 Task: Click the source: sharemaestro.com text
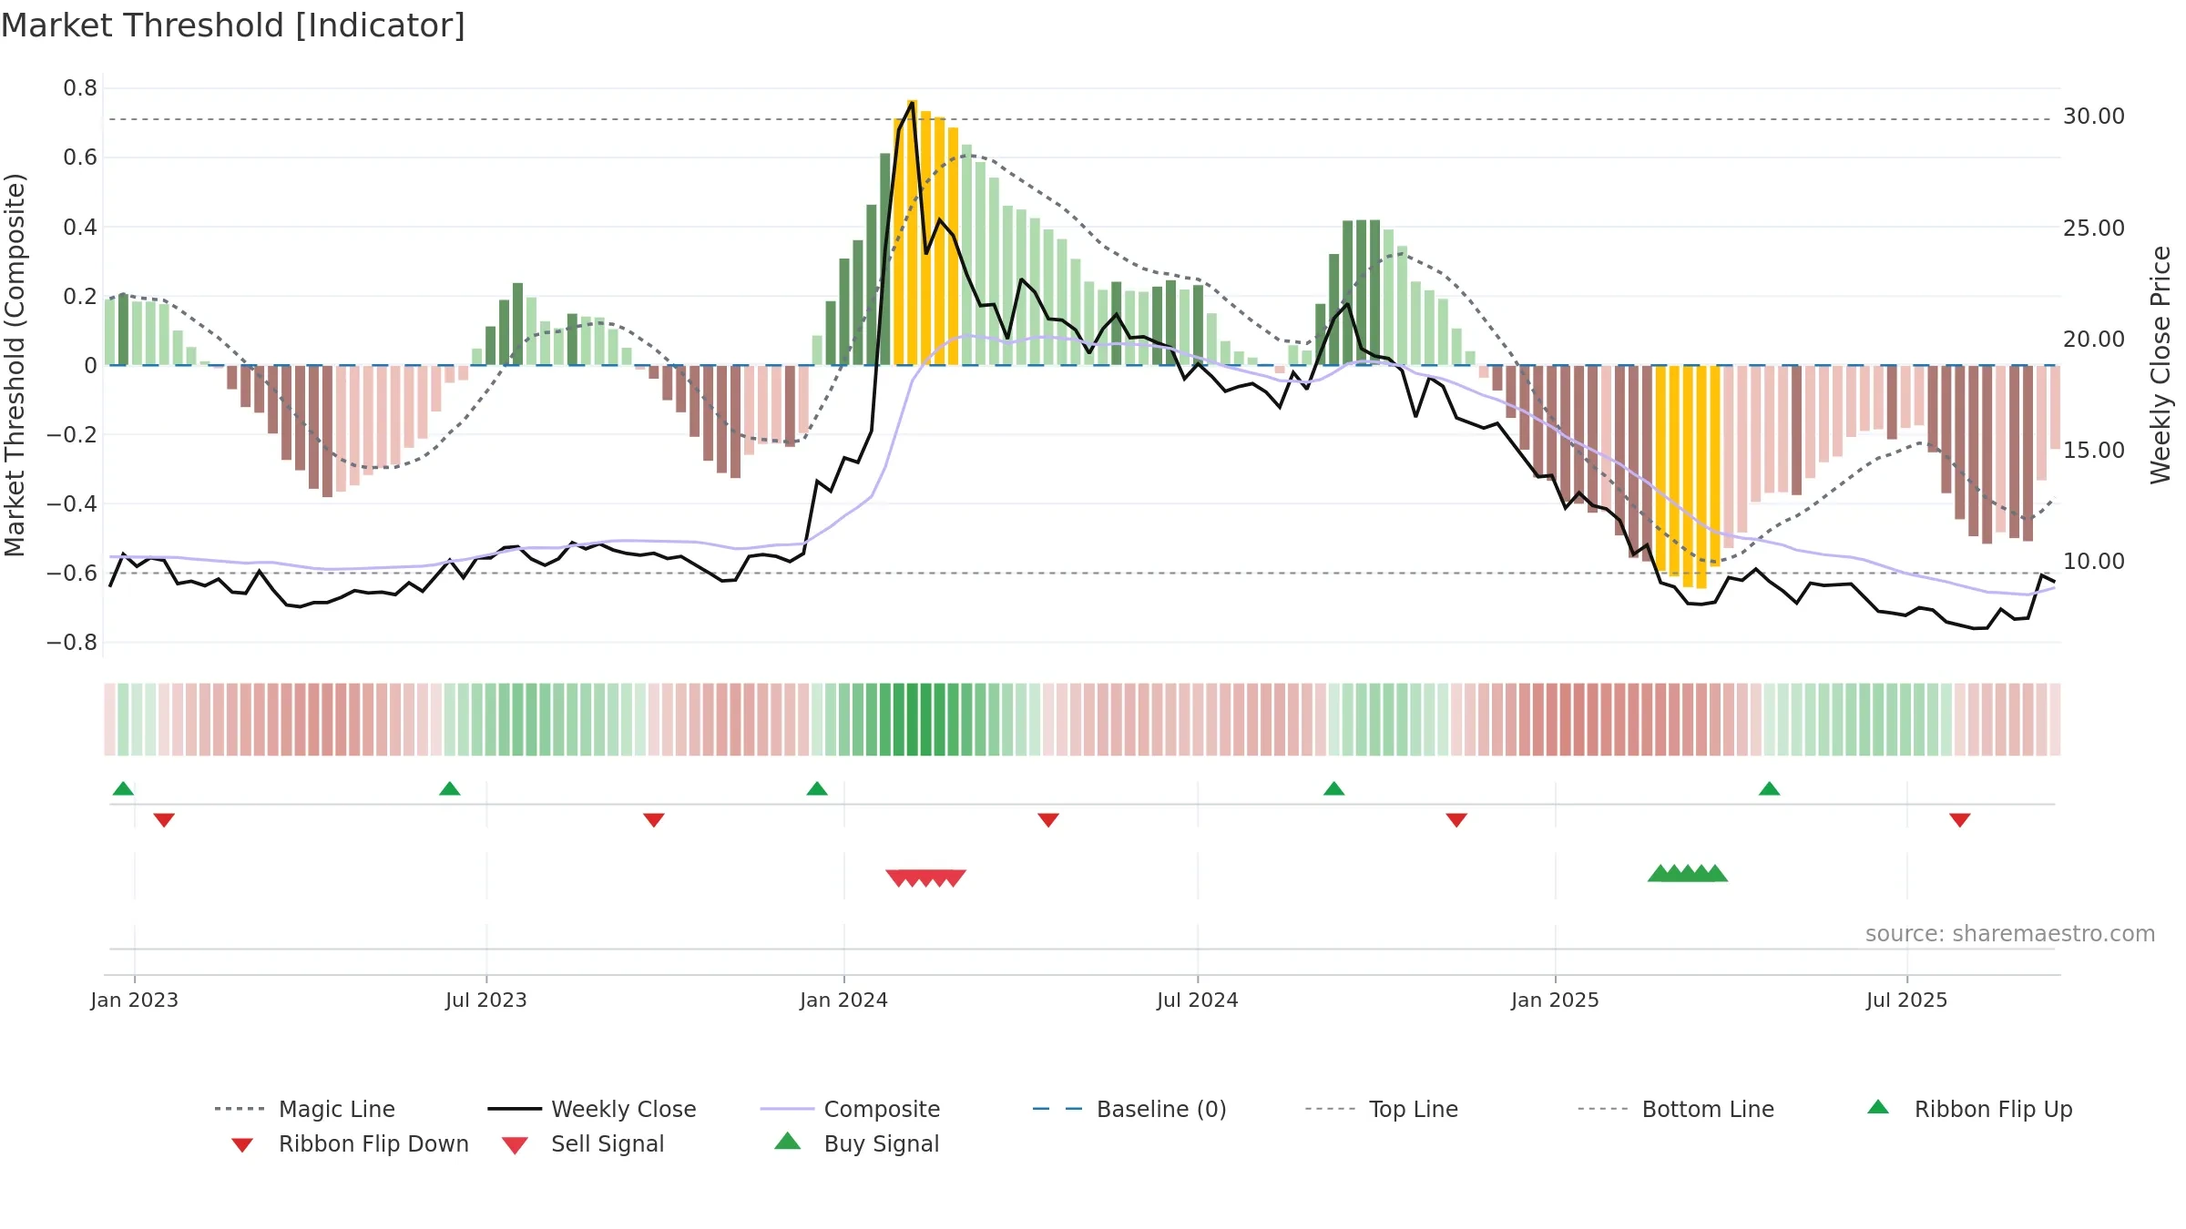(x=2010, y=934)
